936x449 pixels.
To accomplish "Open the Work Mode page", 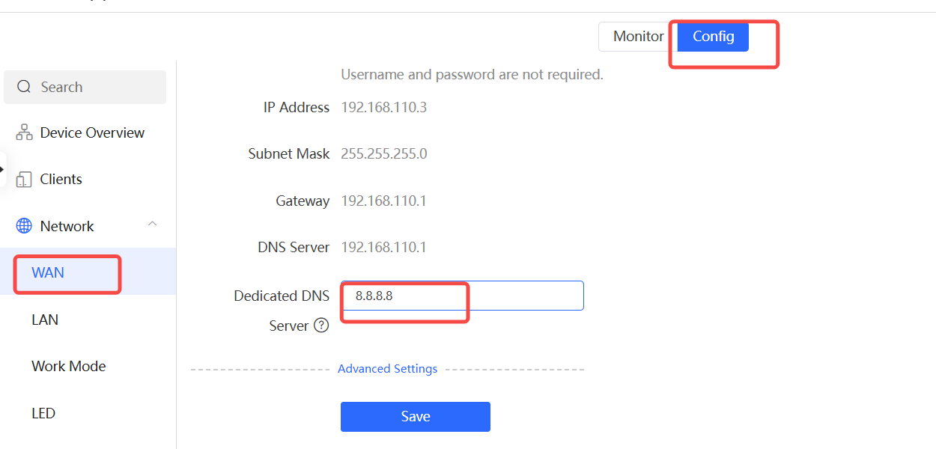I will (69, 367).
